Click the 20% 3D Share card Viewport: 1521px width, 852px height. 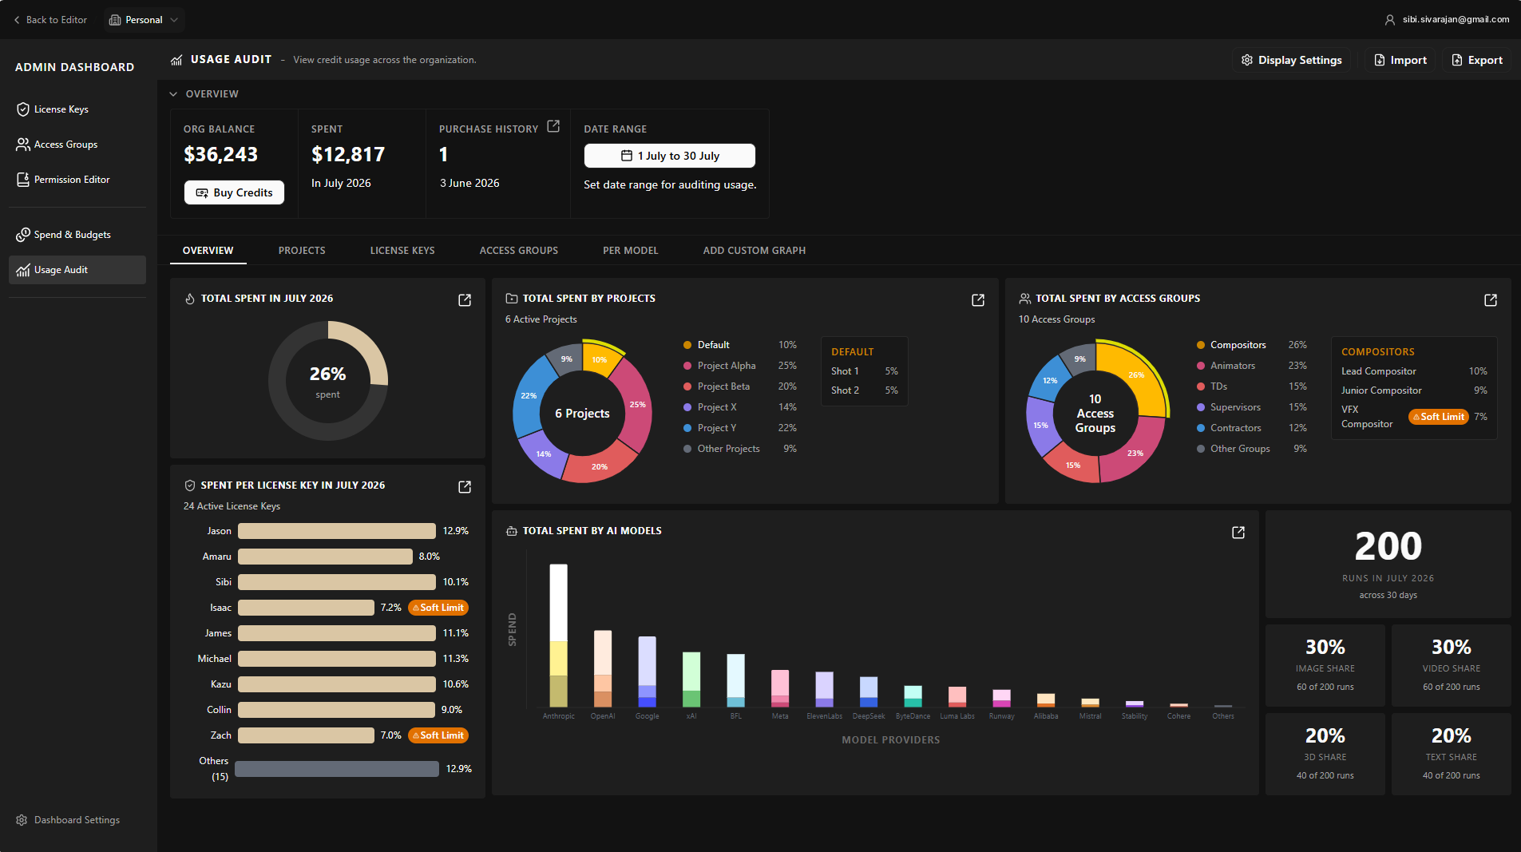pyautogui.click(x=1325, y=754)
